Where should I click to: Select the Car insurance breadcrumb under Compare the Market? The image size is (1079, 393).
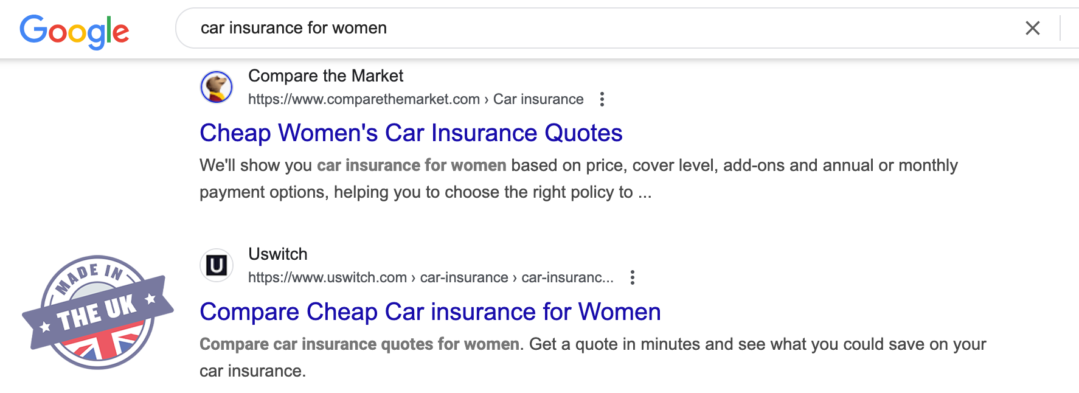538,99
